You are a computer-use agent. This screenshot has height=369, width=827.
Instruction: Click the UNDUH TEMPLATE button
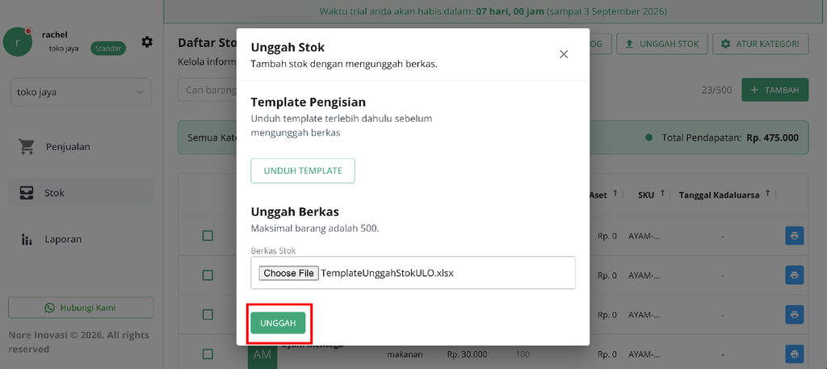[x=303, y=171]
